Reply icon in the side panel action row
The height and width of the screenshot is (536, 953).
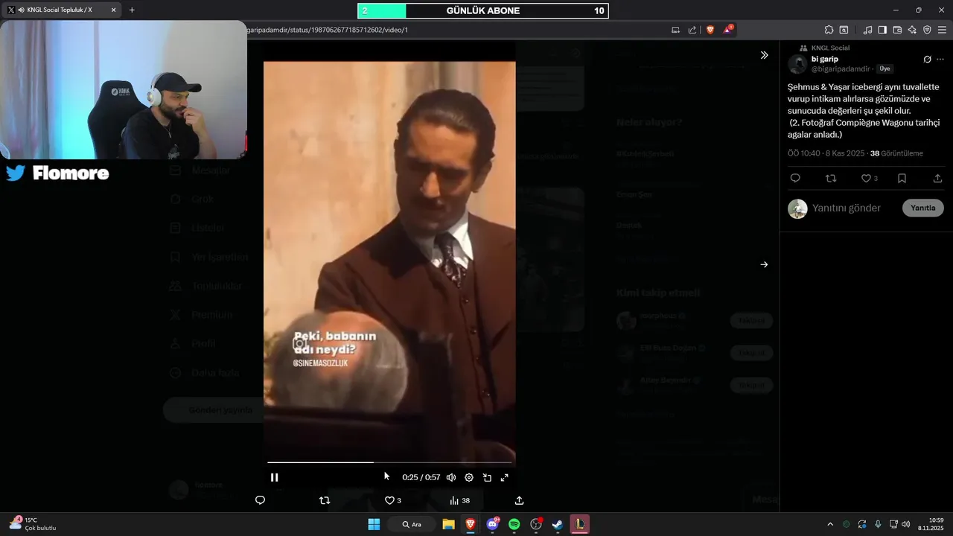click(x=795, y=178)
